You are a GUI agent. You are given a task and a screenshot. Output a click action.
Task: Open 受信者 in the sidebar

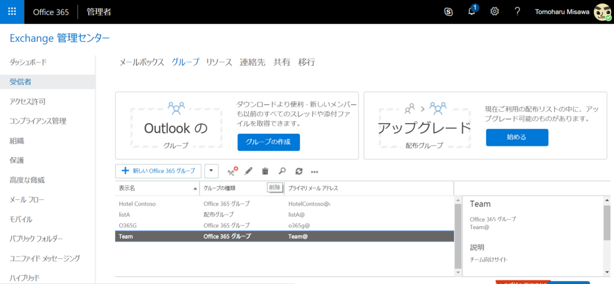(47, 82)
